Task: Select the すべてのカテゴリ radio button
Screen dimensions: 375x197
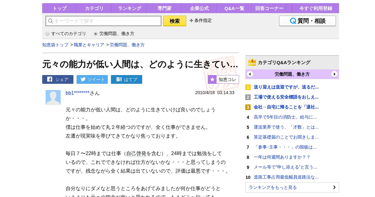Action: 47,34
